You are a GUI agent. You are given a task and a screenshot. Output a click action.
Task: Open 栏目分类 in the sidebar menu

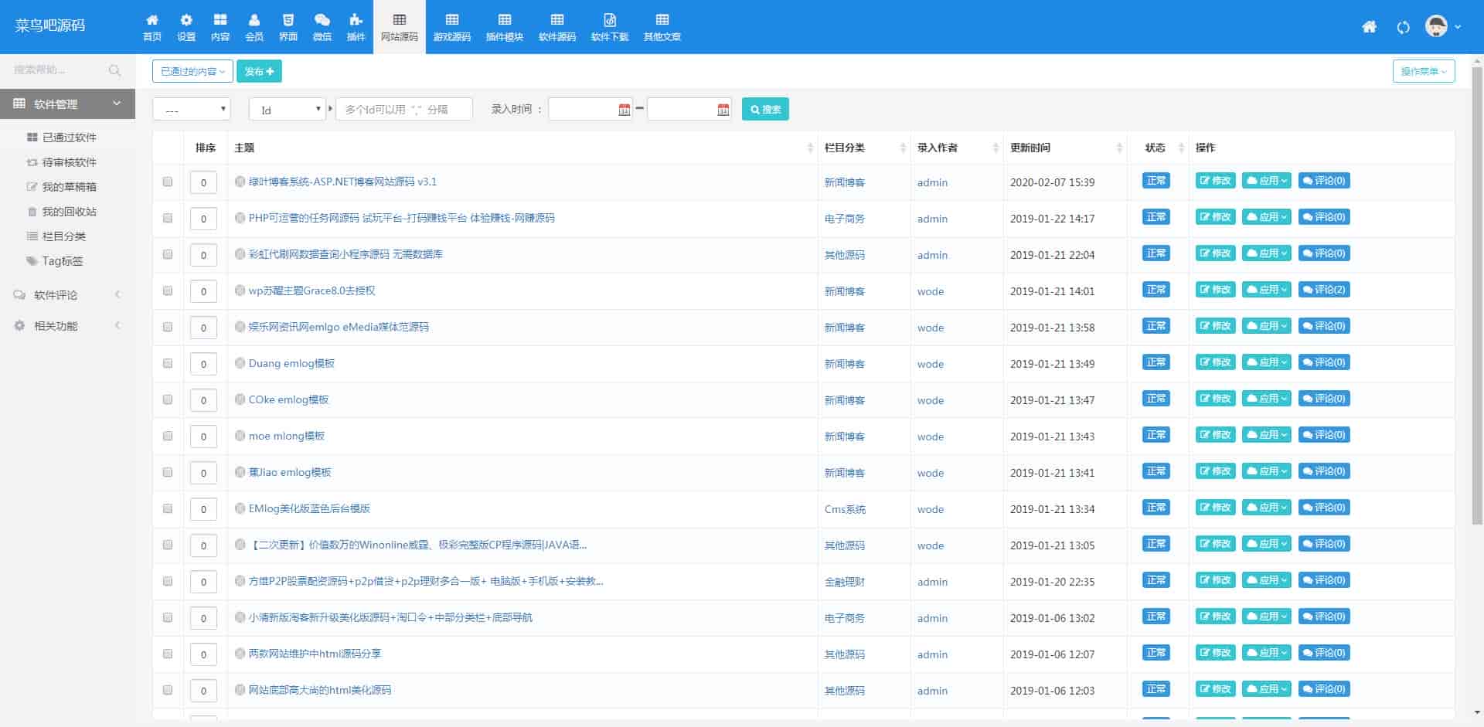pos(63,236)
